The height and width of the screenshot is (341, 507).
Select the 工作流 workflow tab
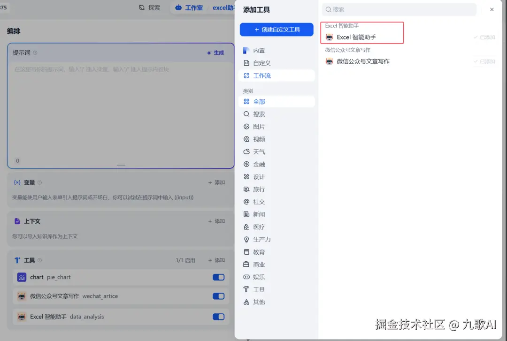click(277, 76)
